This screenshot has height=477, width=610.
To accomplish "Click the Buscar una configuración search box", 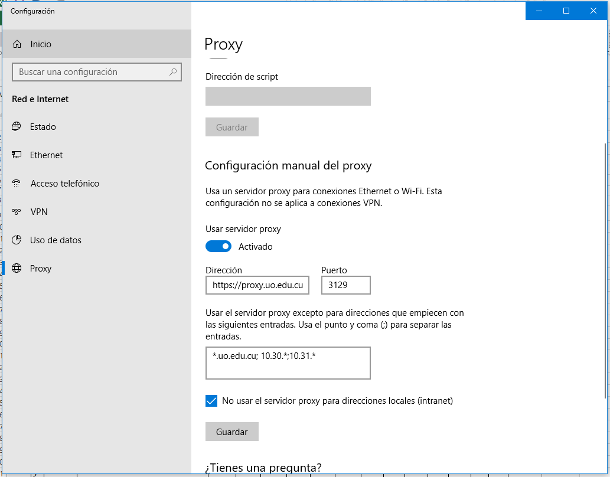I will (x=92, y=72).
